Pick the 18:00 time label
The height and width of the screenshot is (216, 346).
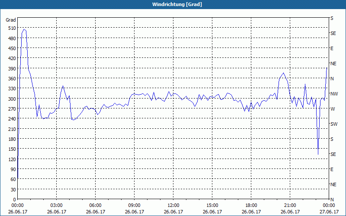pos(251,206)
